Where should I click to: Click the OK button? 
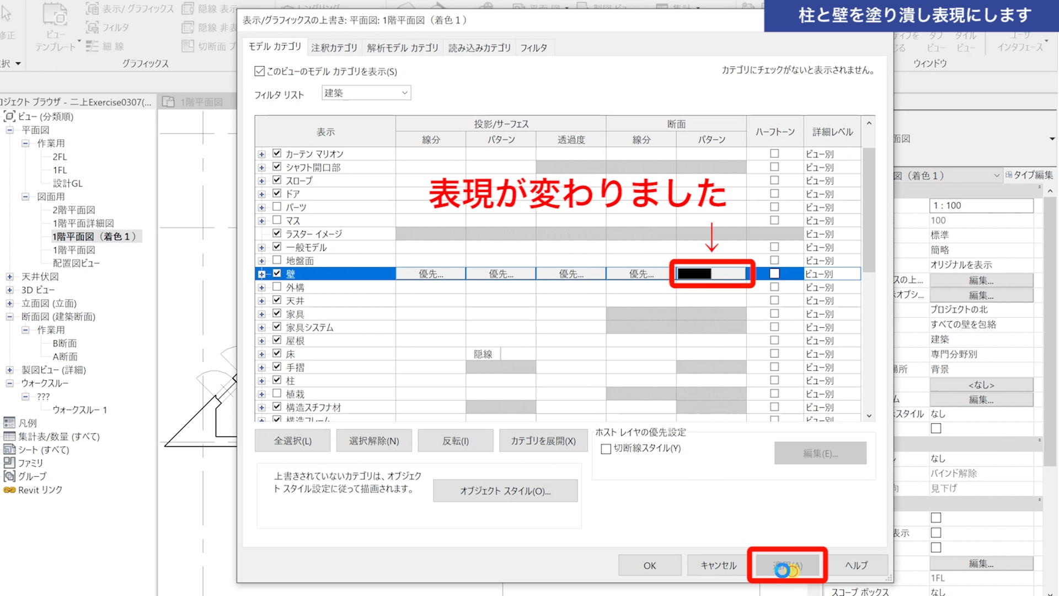649,566
